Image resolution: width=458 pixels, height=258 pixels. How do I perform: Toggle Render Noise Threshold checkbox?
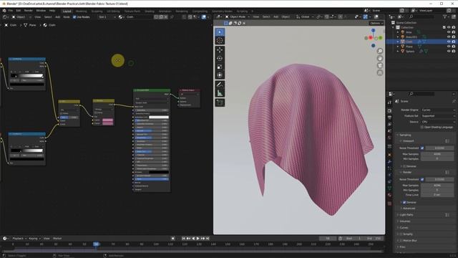tap(422, 179)
